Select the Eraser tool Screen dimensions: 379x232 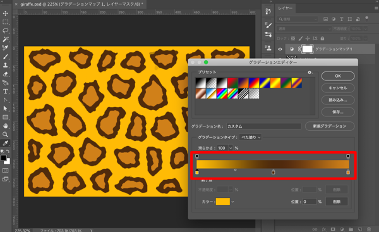tap(5, 74)
